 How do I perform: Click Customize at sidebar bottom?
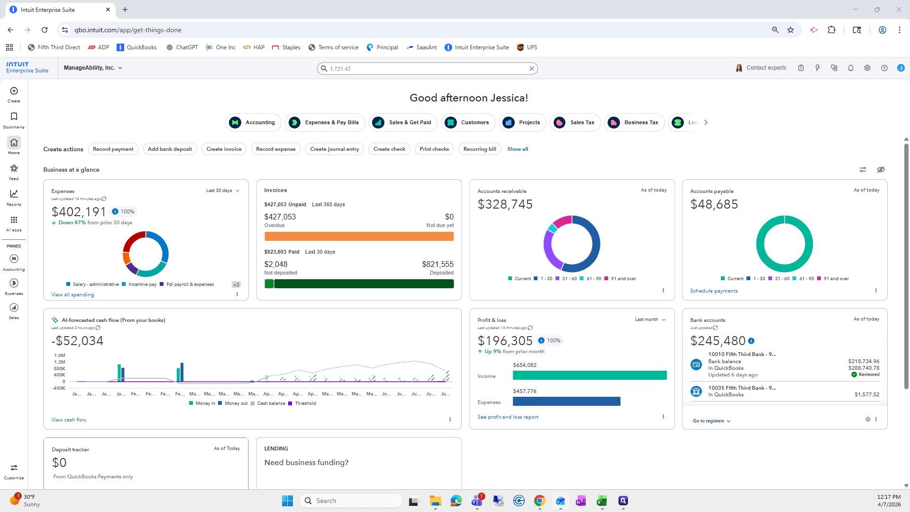tap(14, 472)
